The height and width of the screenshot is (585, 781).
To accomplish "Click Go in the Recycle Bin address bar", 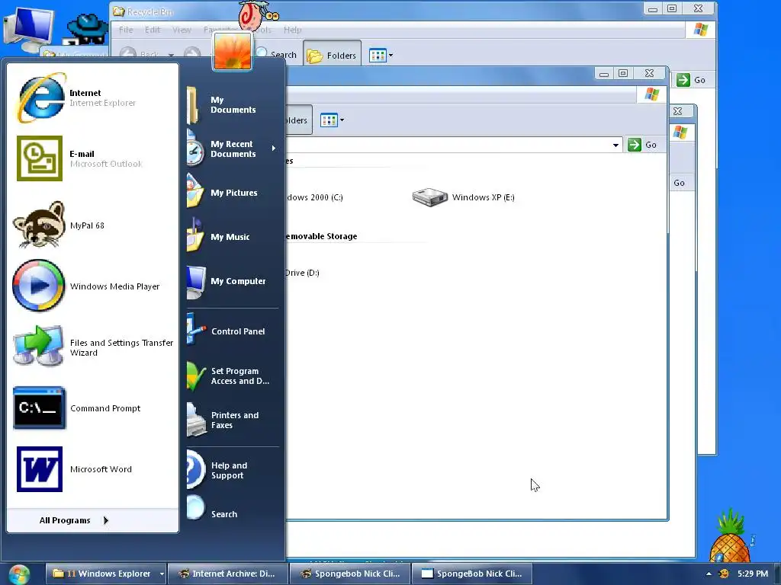I will tap(691, 80).
